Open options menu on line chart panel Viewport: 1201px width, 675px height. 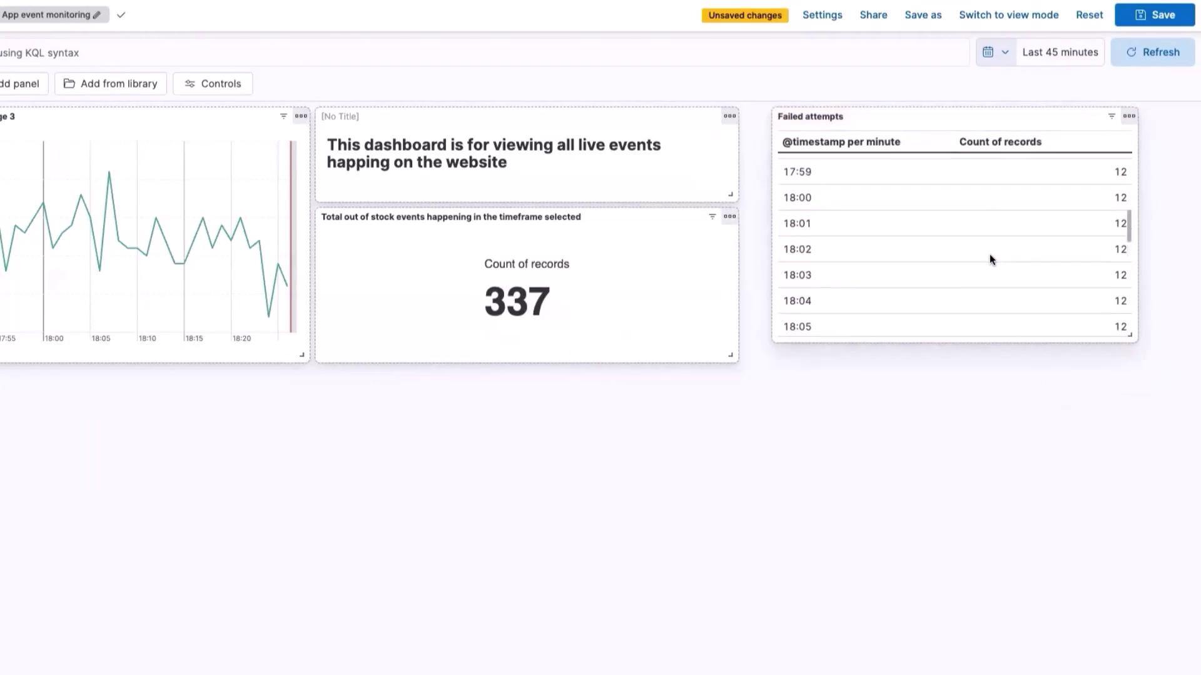301,116
